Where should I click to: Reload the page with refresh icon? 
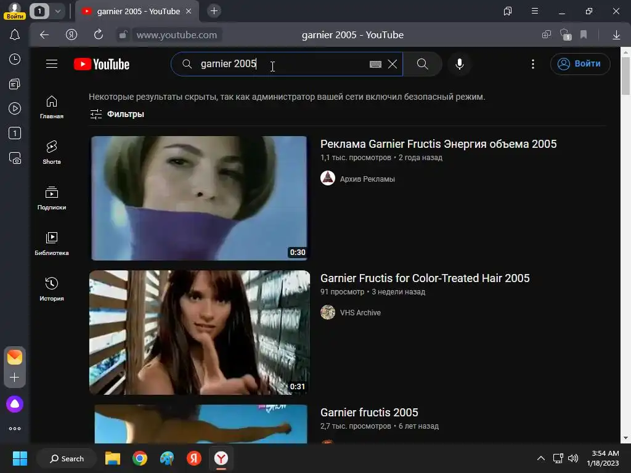pyautogui.click(x=99, y=35)
